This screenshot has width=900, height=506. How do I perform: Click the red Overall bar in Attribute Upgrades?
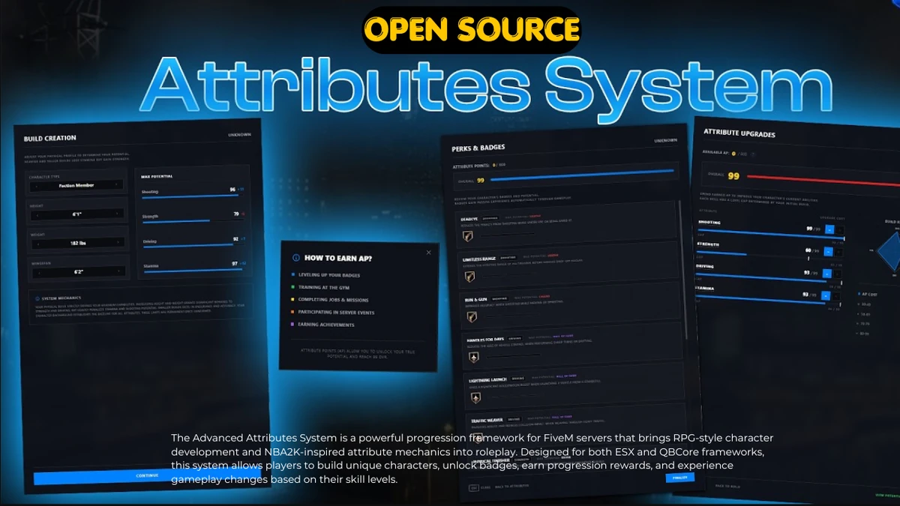823,181
